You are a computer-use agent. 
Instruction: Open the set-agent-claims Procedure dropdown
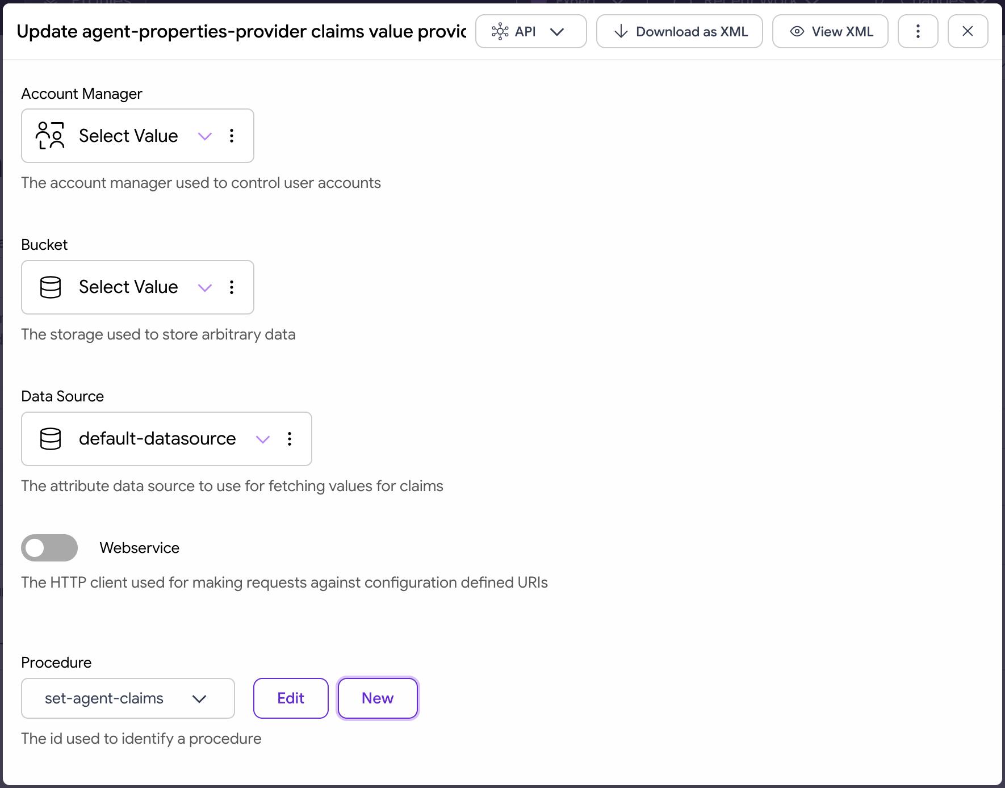[128, 698]
